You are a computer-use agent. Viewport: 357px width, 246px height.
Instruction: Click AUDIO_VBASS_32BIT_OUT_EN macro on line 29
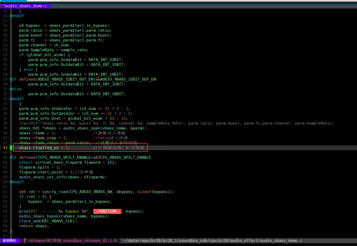(x=65, y=79)
